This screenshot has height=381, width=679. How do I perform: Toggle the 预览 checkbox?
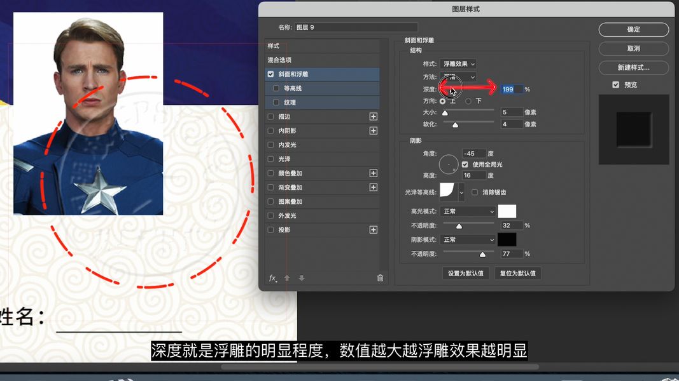click(616, 84)
